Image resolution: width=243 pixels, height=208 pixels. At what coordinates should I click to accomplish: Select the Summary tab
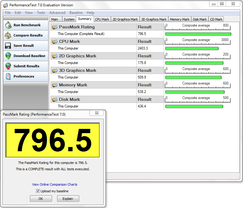pos(85,19)
